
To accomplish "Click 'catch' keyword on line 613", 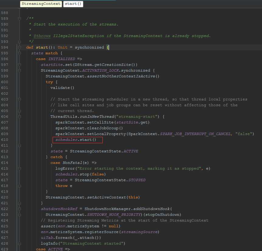I will 57,157.
